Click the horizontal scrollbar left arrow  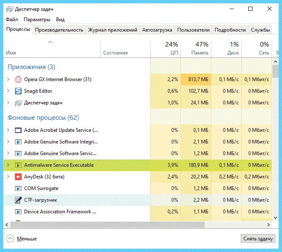click(7, 225)
